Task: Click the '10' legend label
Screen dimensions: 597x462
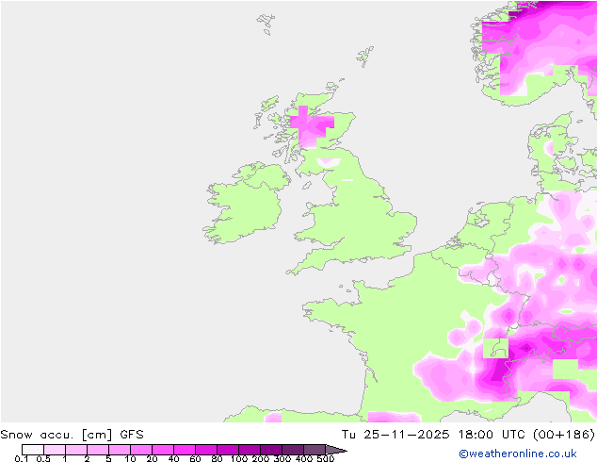Action: click(131, 458)
